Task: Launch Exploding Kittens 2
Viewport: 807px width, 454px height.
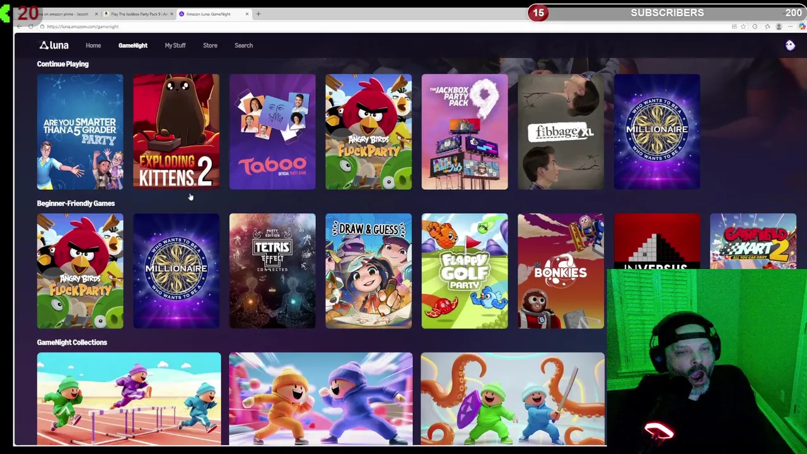Action: coord(176,132)
